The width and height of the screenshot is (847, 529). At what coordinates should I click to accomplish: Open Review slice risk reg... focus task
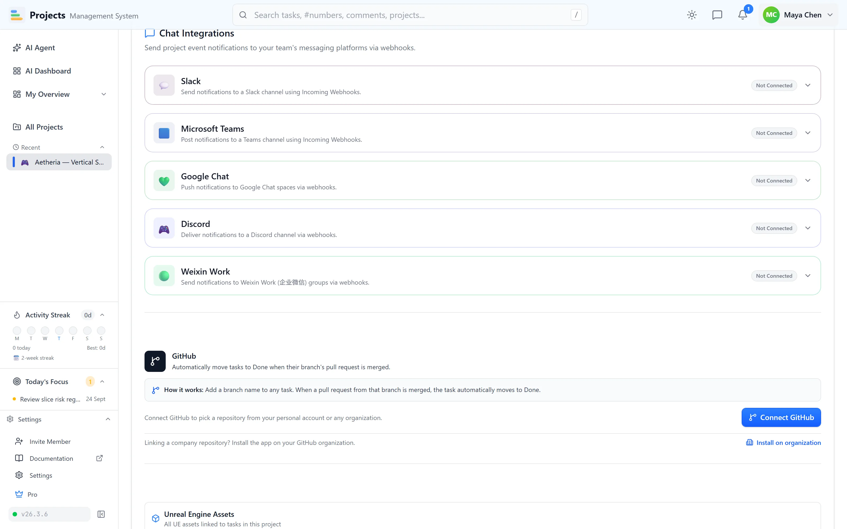59,399
